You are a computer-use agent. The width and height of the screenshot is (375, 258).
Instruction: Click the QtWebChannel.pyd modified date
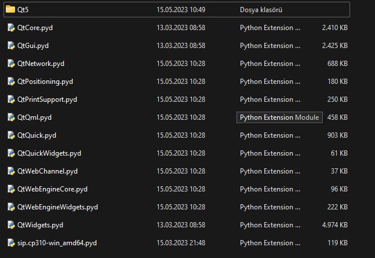(181, 171)
